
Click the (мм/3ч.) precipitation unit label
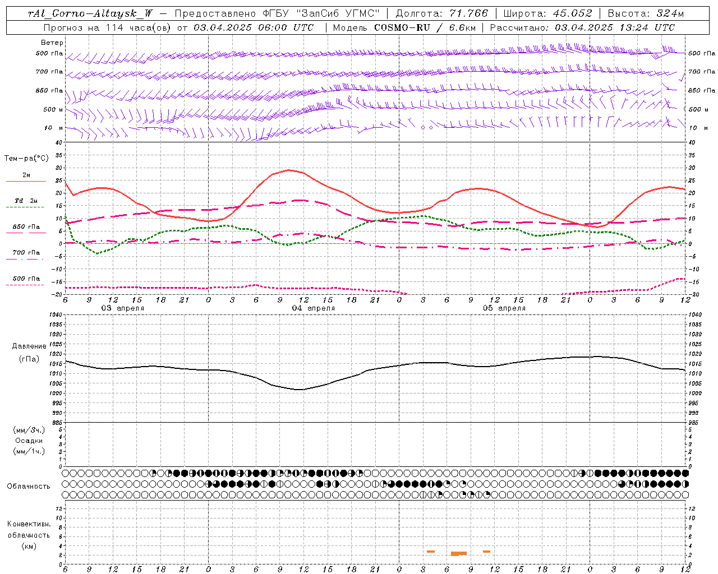[x=29, y=430]
